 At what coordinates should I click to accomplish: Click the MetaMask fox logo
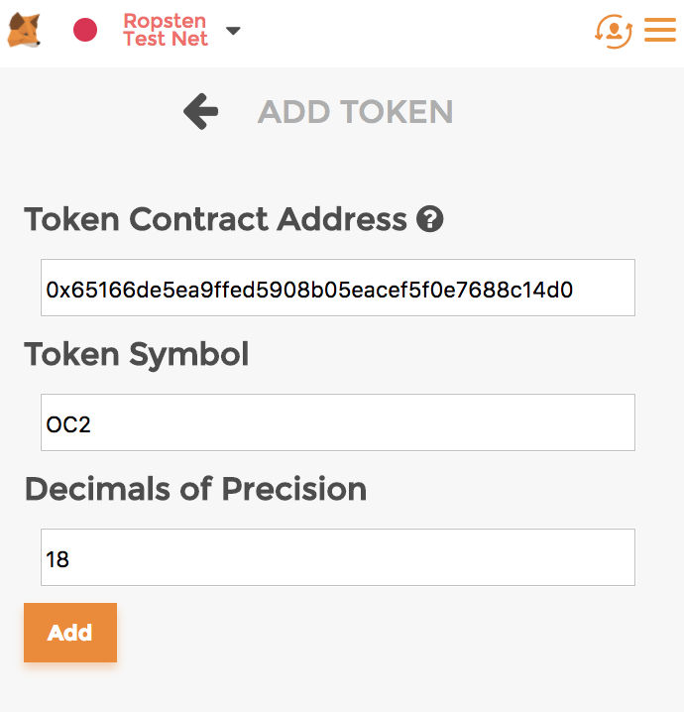[24, 30]
